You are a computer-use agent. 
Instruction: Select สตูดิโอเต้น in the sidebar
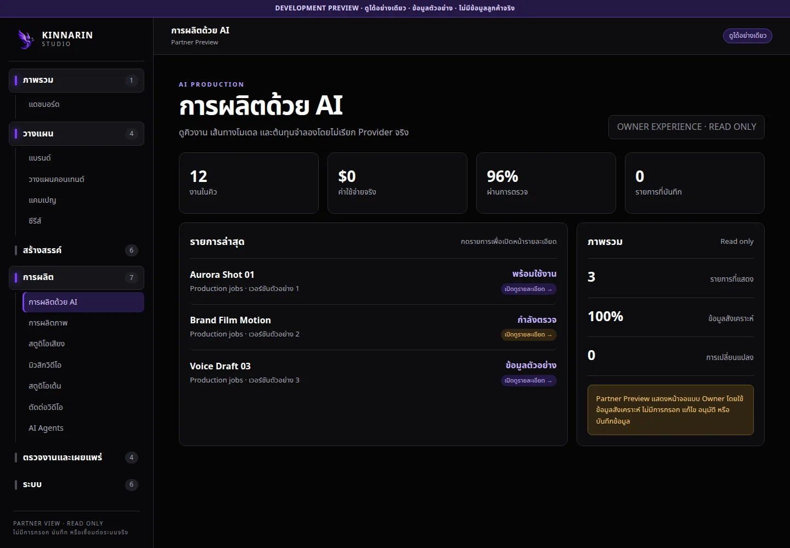coord(83,386)
